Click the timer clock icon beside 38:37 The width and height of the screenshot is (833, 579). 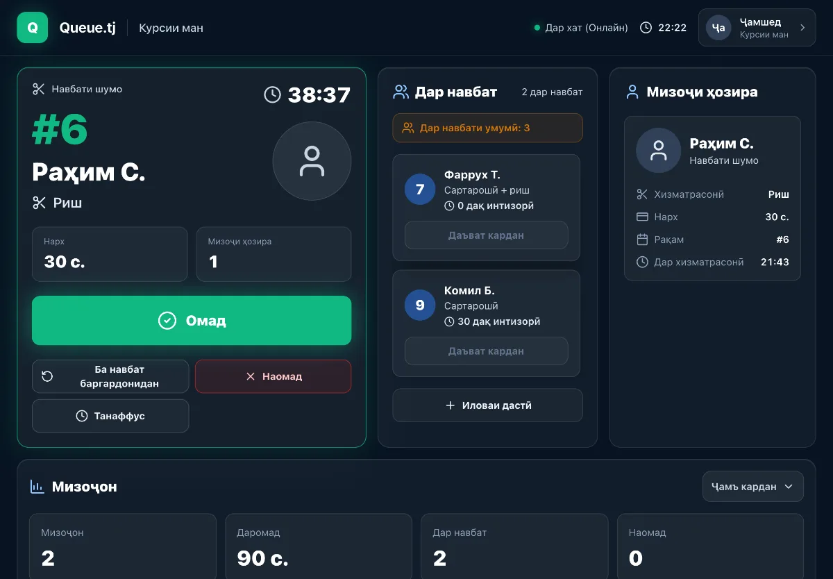tap(273, 94)
